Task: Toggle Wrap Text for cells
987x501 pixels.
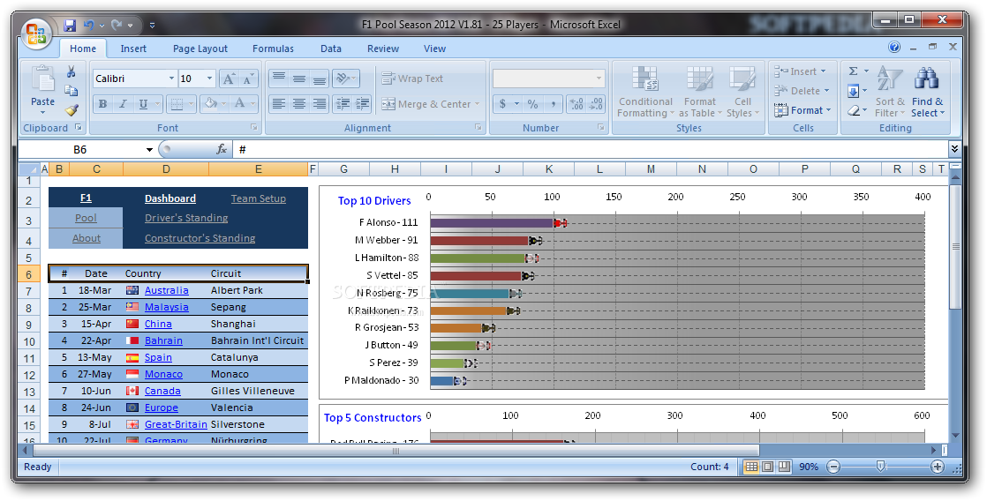Action: 412,79
